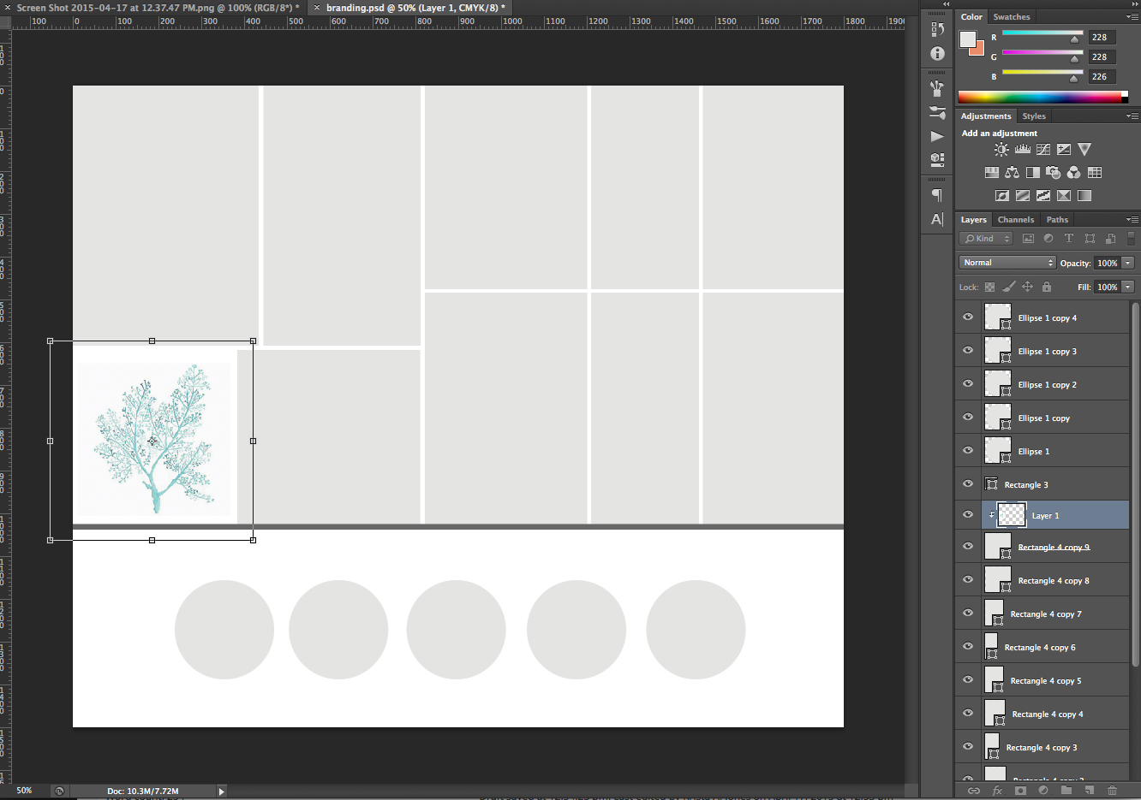The height and width of the screenshot is (800, 1141).
Task: Open the blending mode dropdown showing Normal
Action: [x=1007, y=263]
